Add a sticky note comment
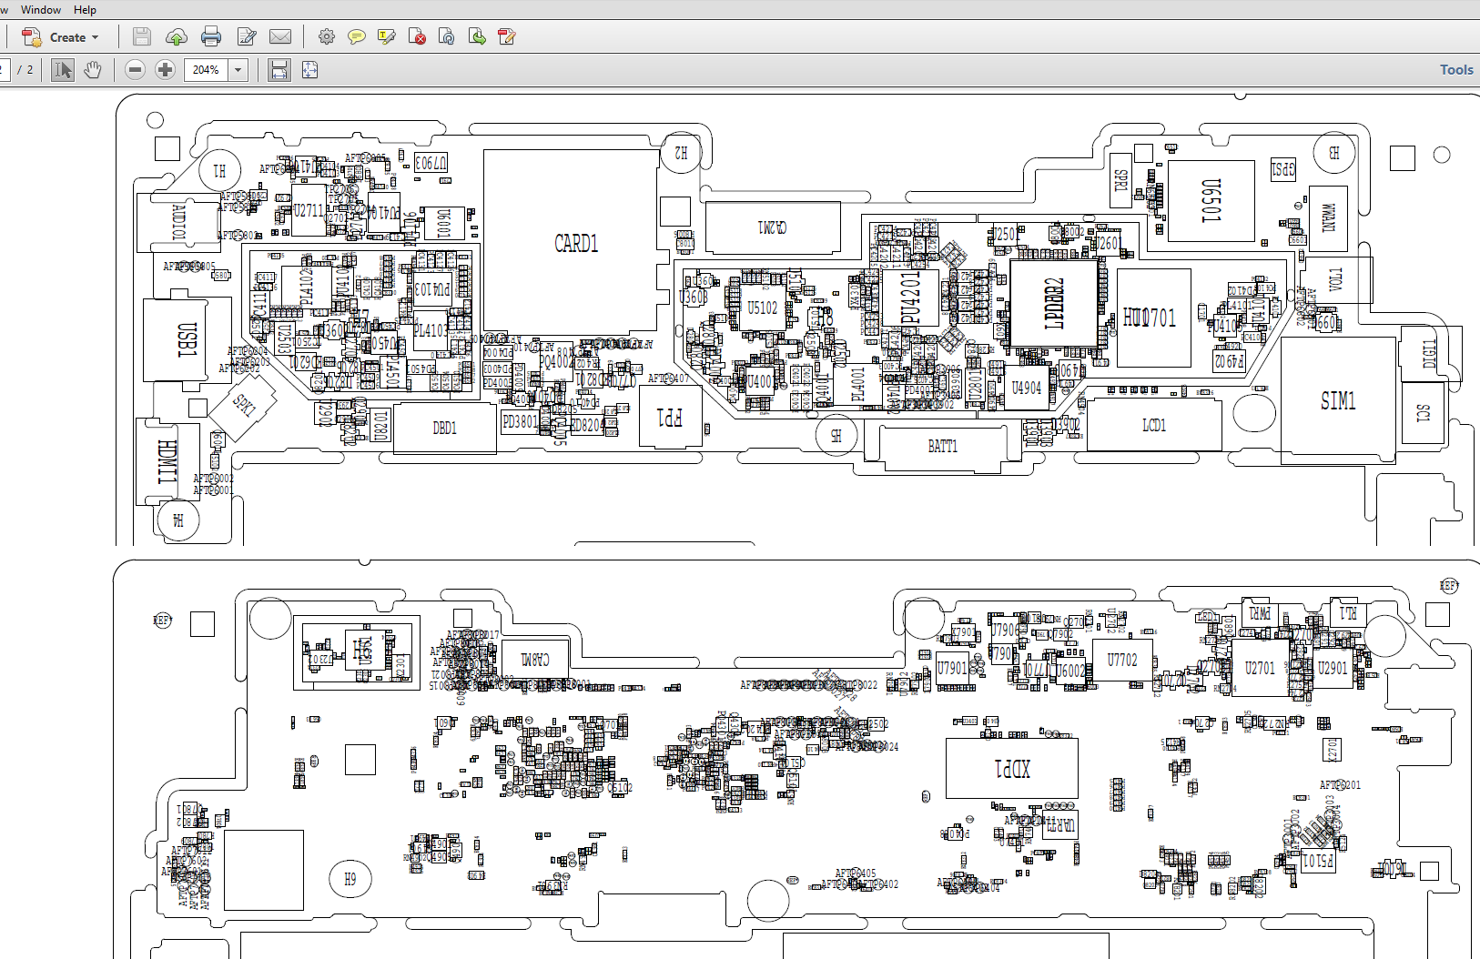 point(357,37)
